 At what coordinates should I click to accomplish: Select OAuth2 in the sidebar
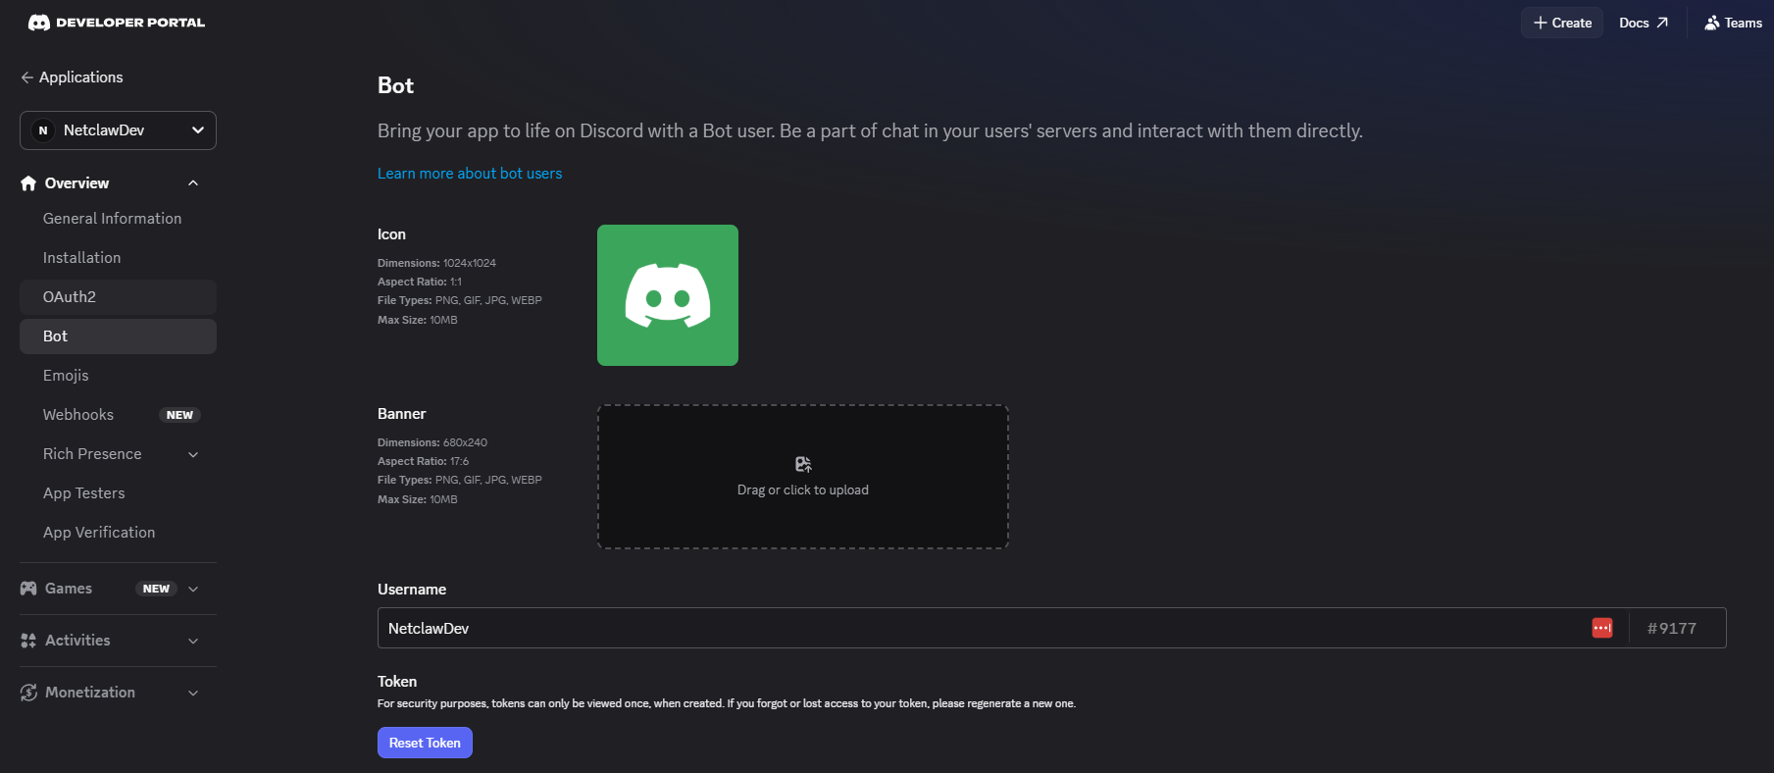(x=118, y=297)
